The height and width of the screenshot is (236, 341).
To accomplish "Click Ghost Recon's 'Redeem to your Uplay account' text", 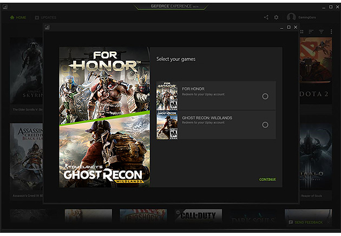I will point(203,123).
